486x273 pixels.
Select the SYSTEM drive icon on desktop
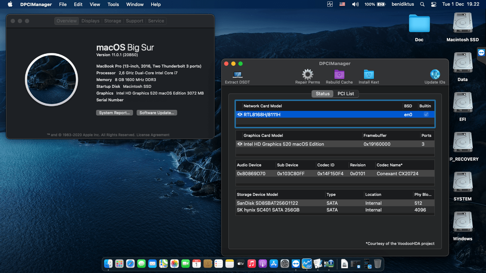click(x=463, y=183)
